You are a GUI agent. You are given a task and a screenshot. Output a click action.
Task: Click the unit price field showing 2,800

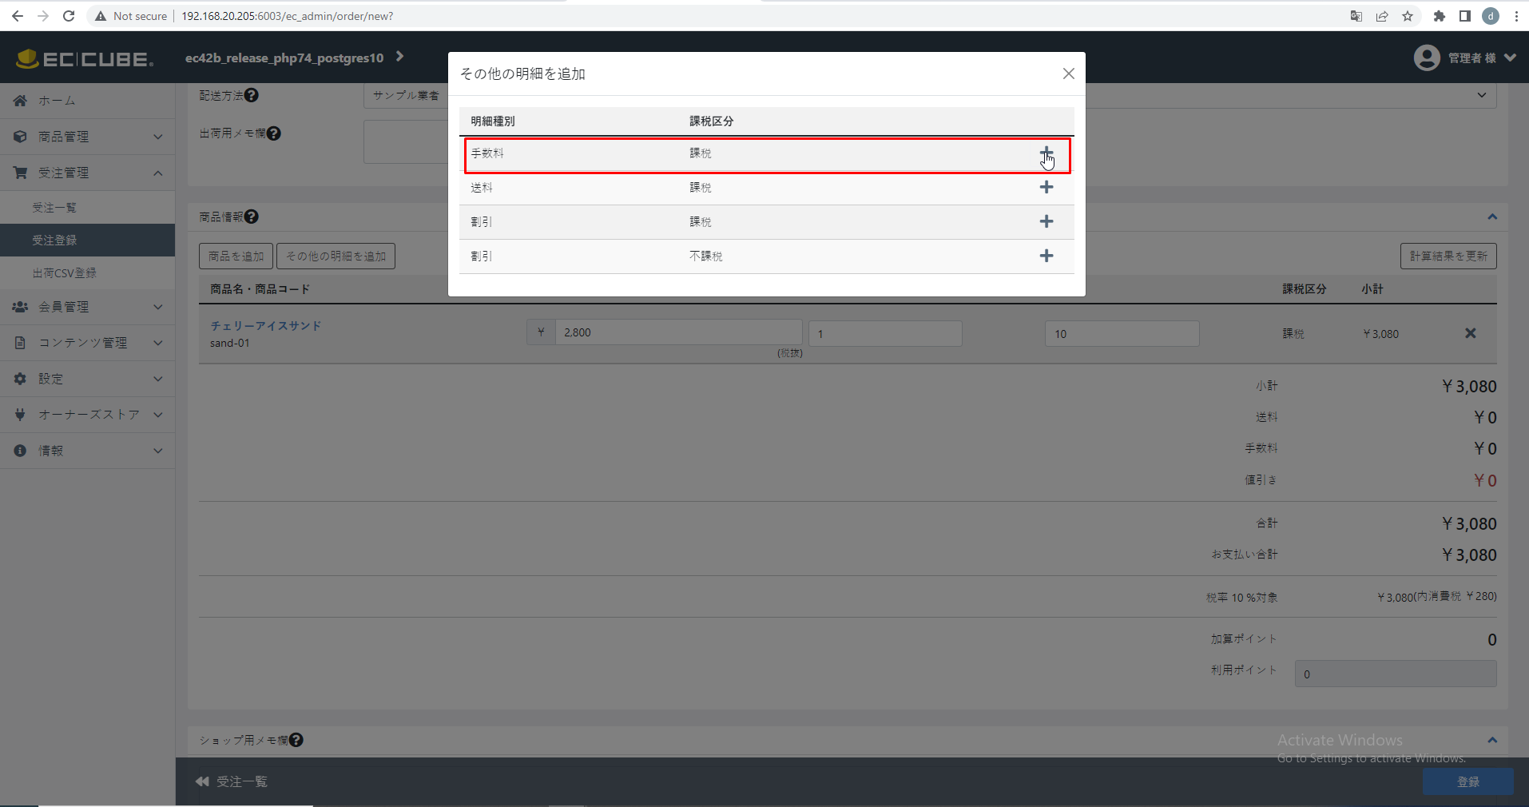(x=678, y=332)
